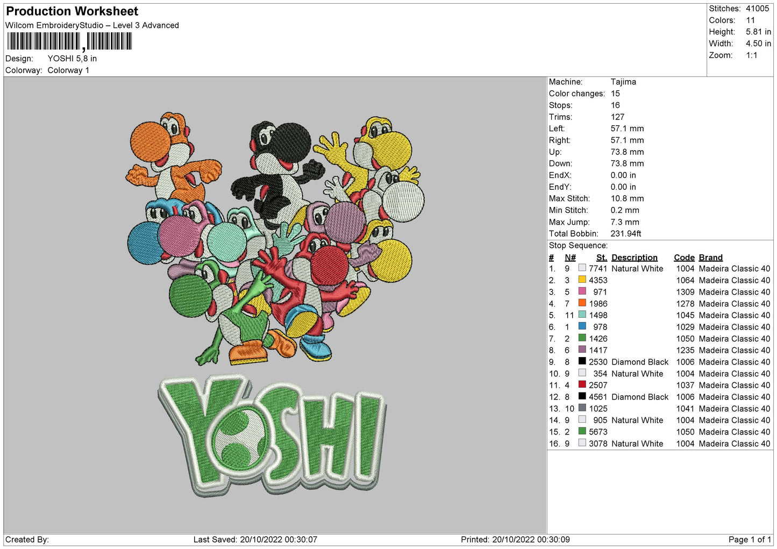Click the teal swatch beside 1498 stitches
Image resolution: width=777 pixels, height=549 pixels.
pos(582,315)
